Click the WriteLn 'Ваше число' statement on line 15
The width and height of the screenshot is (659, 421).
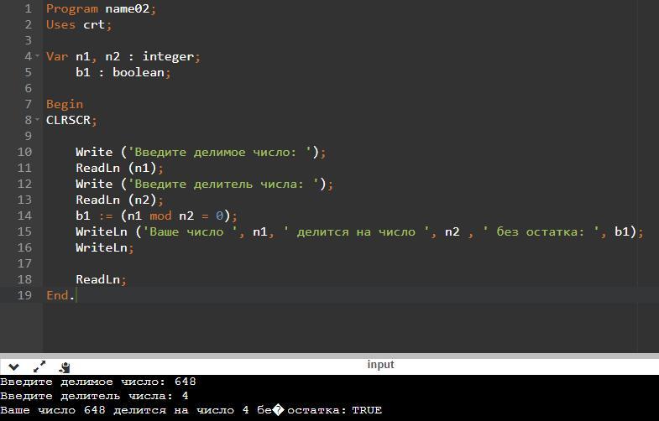(x=359, y=231)
